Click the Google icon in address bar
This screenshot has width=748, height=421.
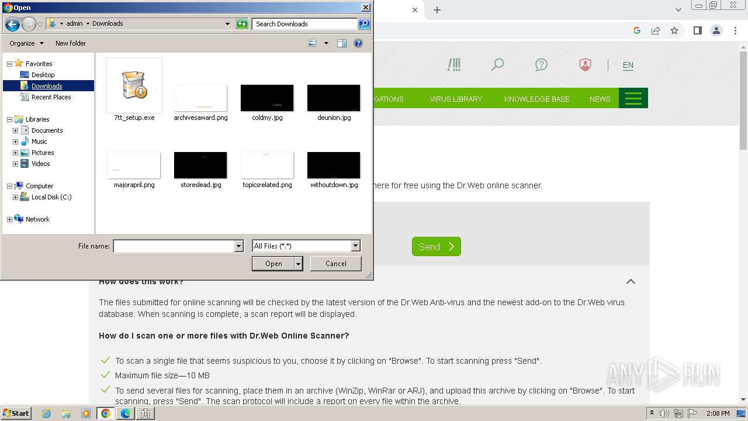pos(637,30)
